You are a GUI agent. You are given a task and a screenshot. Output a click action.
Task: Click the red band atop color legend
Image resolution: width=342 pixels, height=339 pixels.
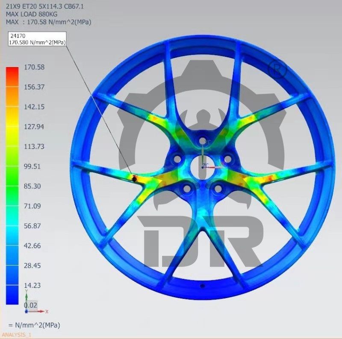[12, 73]
